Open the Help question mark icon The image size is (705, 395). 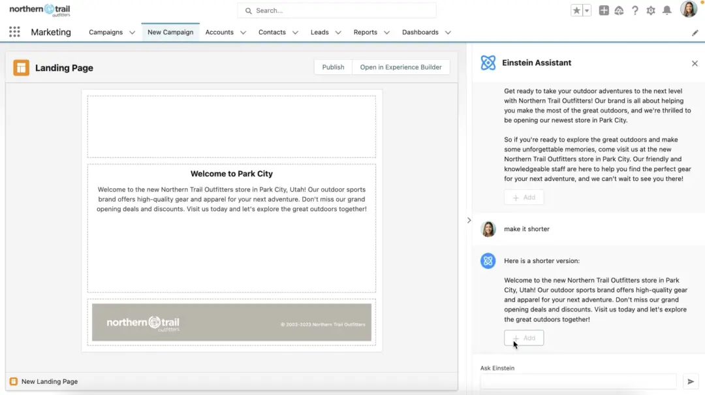point(635,10)
